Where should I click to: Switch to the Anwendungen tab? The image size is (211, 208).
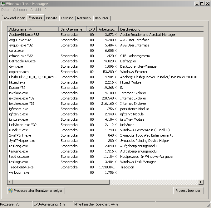(x=14, y=18)
